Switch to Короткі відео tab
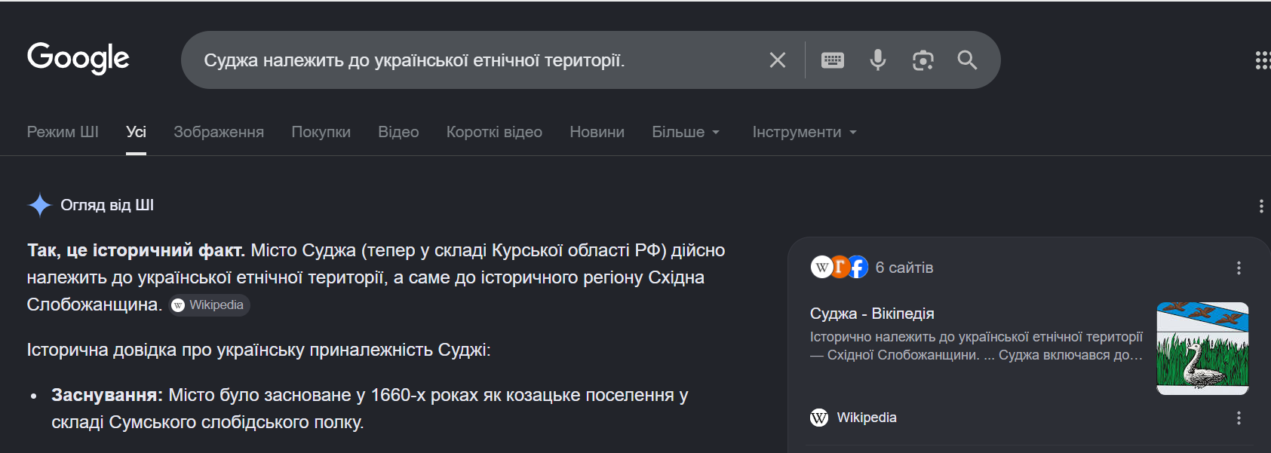 494,132
